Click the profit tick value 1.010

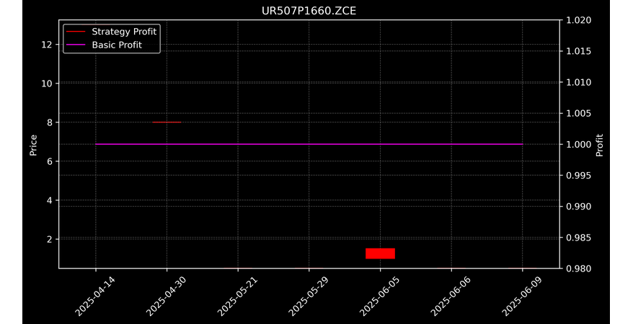pos(577,82)
